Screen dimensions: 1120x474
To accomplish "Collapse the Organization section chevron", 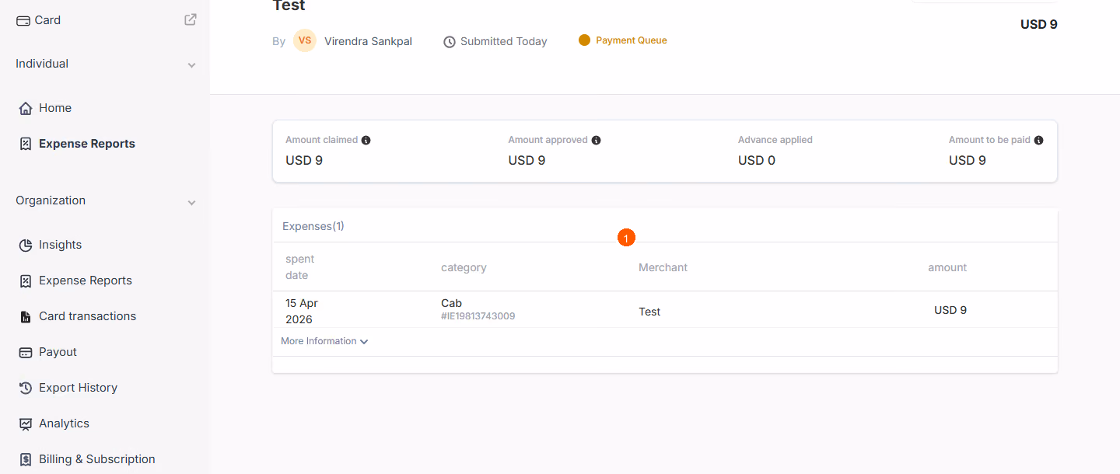I will point(192,203).
